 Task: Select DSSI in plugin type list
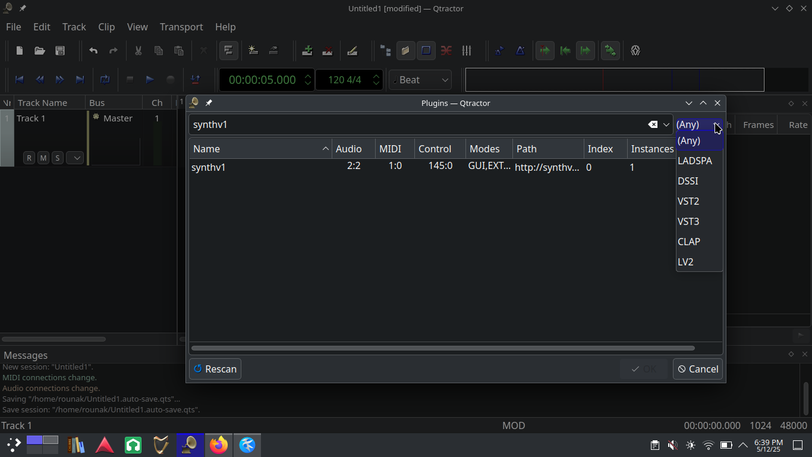[699, 181]
